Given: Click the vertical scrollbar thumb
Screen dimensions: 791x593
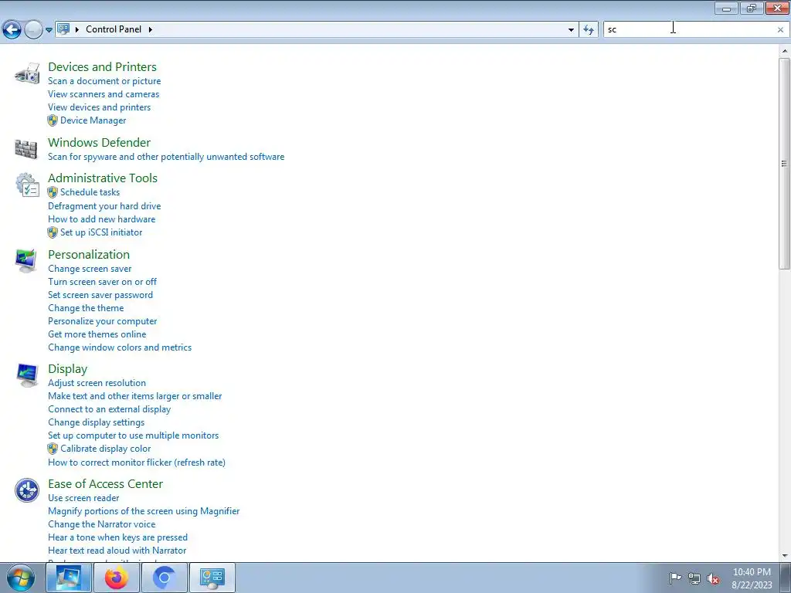Looking at the screenshot, I should coord(784,164).
